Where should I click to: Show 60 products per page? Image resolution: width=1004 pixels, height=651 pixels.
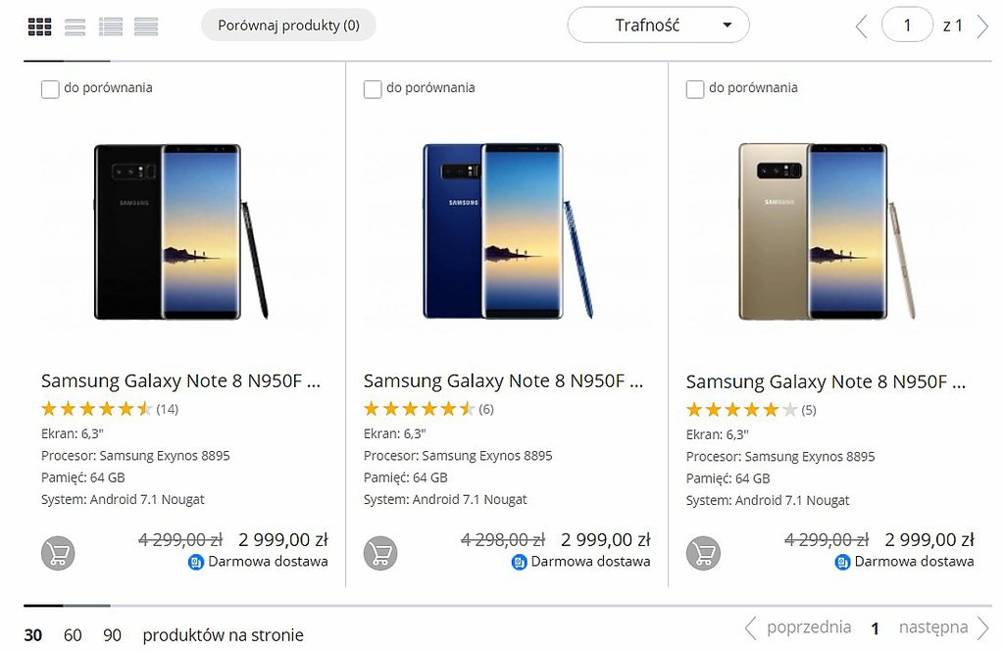tap(73, 635)
